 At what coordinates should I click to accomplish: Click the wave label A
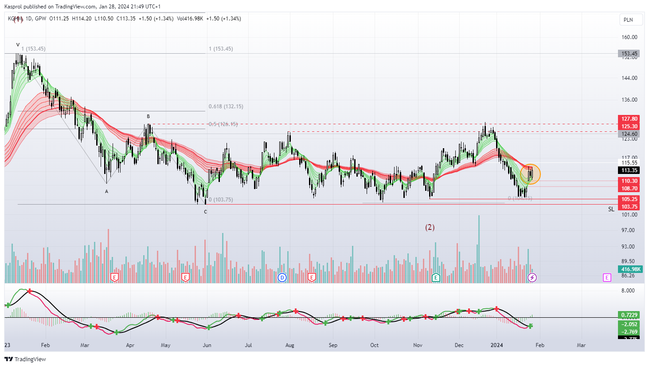[x=106, y=192]
